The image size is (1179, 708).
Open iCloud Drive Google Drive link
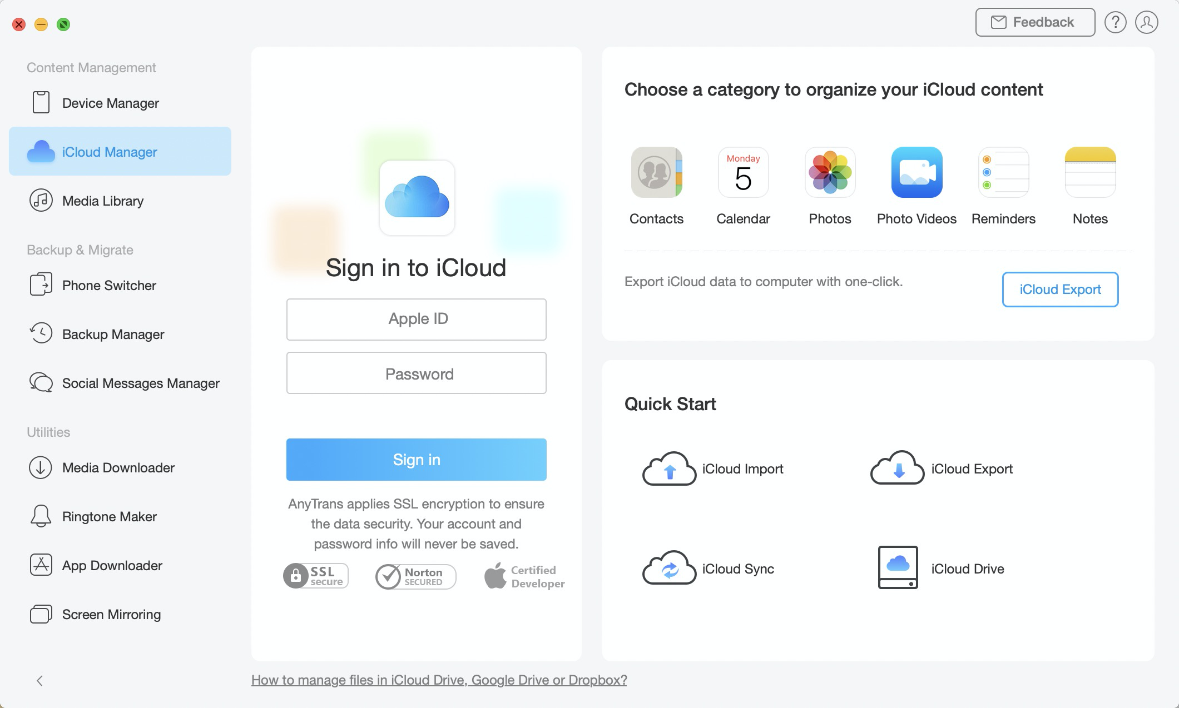[x=439, y=679]
